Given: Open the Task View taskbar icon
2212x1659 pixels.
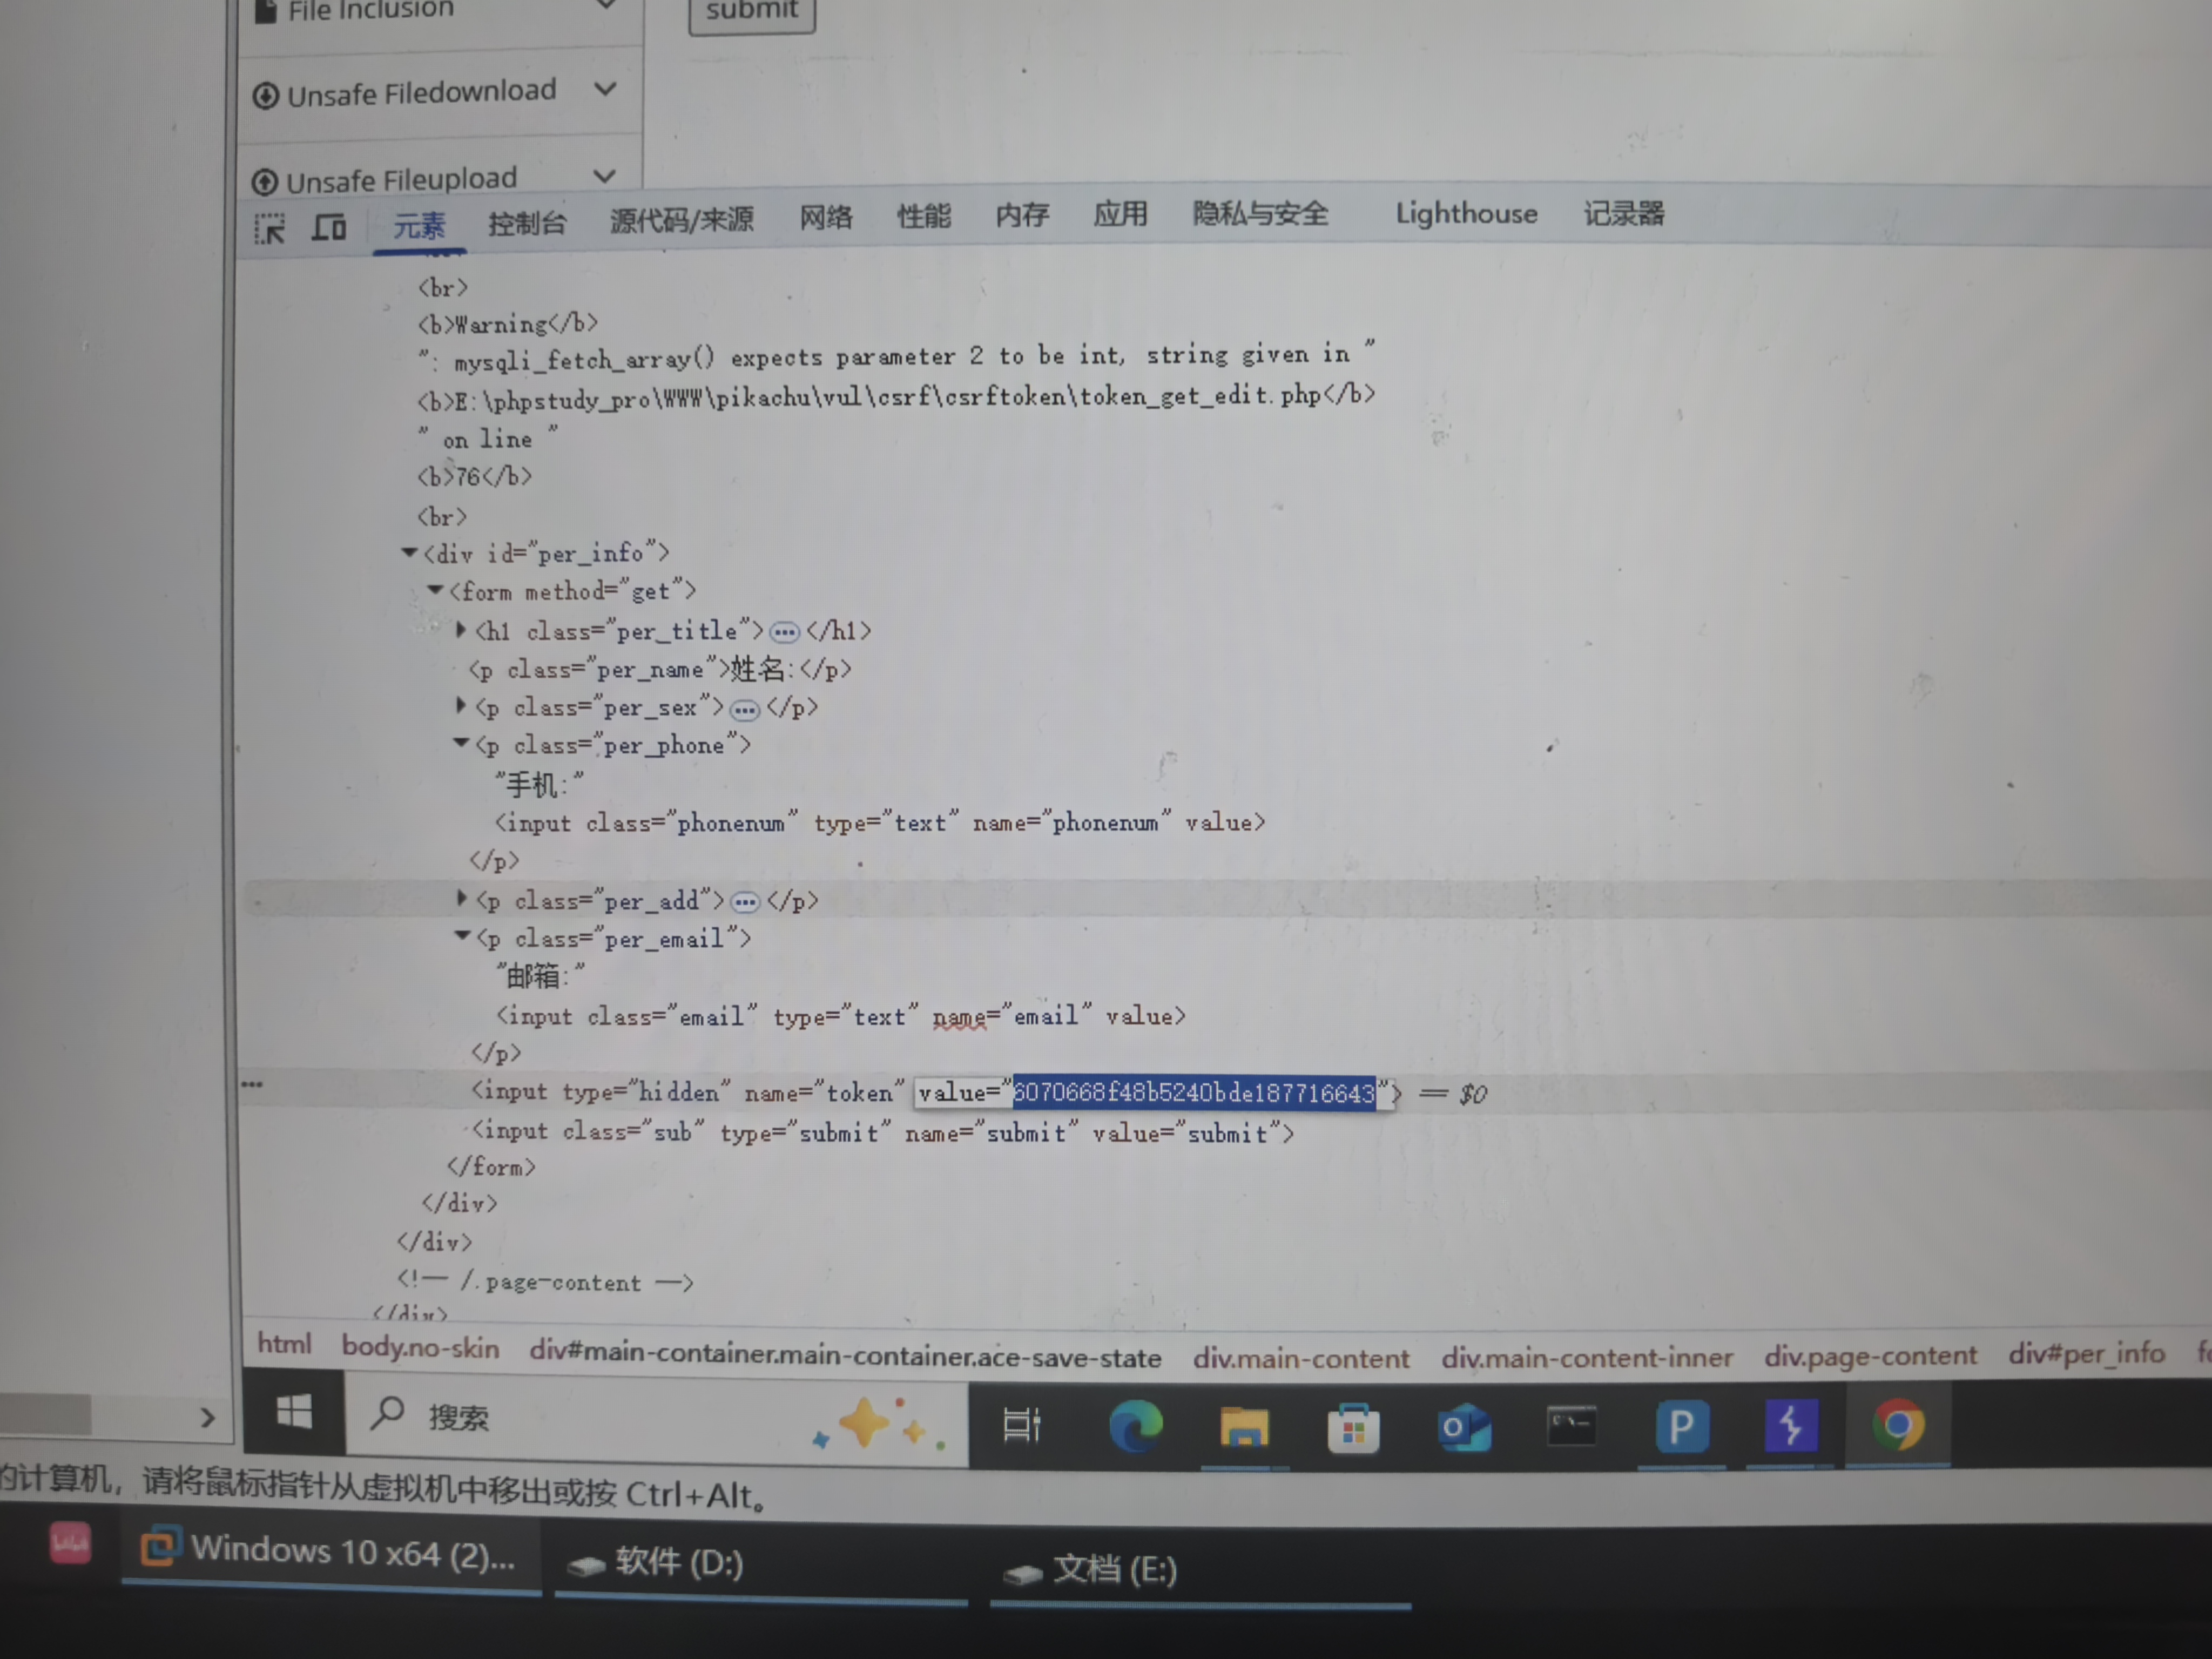Looking at the screenshot, I should (1021, 1424).
